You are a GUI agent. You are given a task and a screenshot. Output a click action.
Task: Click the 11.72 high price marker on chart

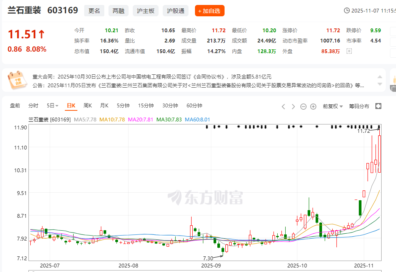click(363, 131)
